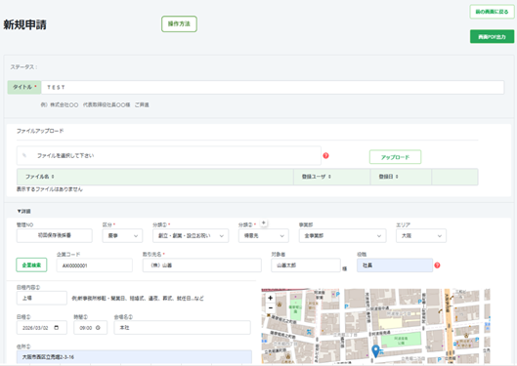Screen dimensions: 517x366
Task: Click the 表示するファイルはありません message
Action: click(50, 189)
